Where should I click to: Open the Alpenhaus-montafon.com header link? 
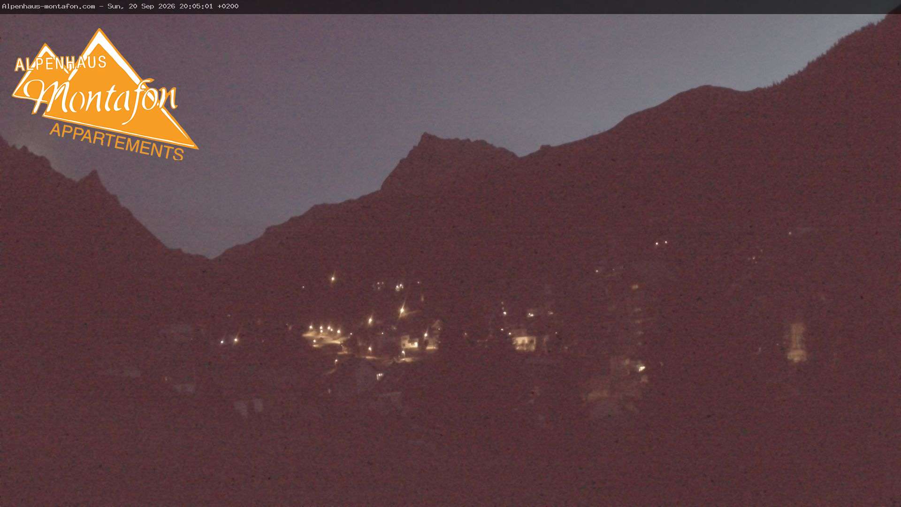(x=48, y=6)
